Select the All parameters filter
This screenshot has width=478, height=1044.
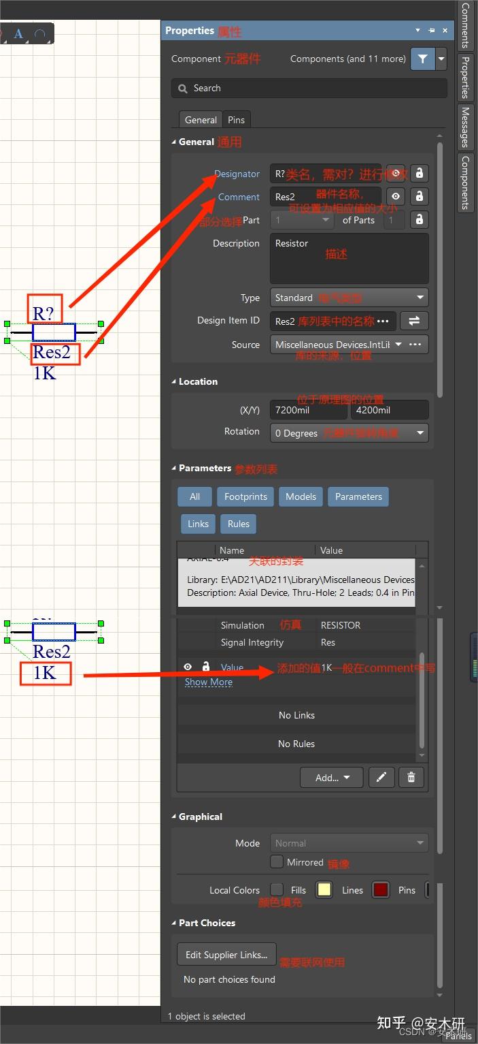(194, 496)
